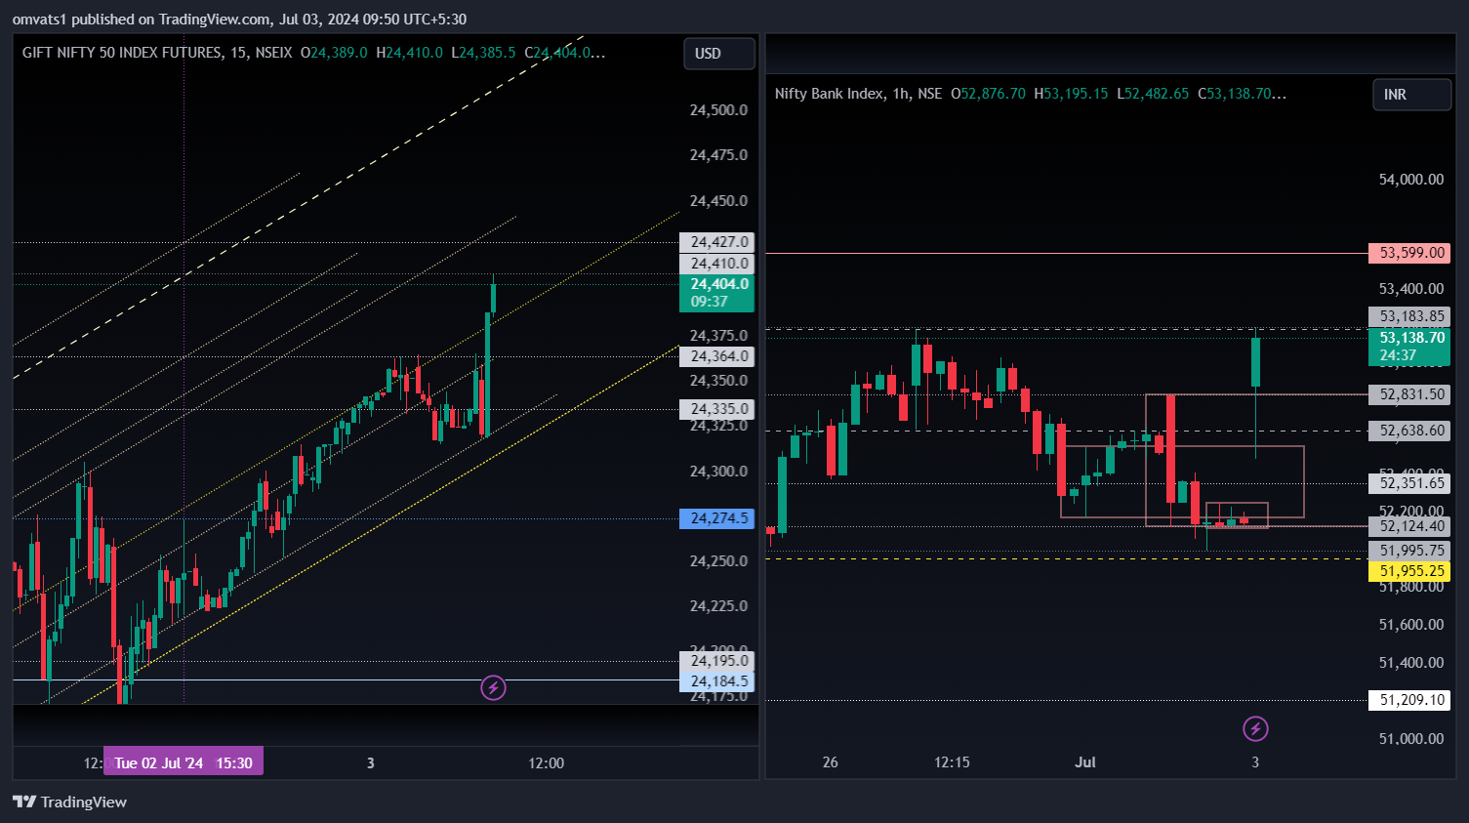Click the 52,351.65 price level label

click(x=1409, y=483)
